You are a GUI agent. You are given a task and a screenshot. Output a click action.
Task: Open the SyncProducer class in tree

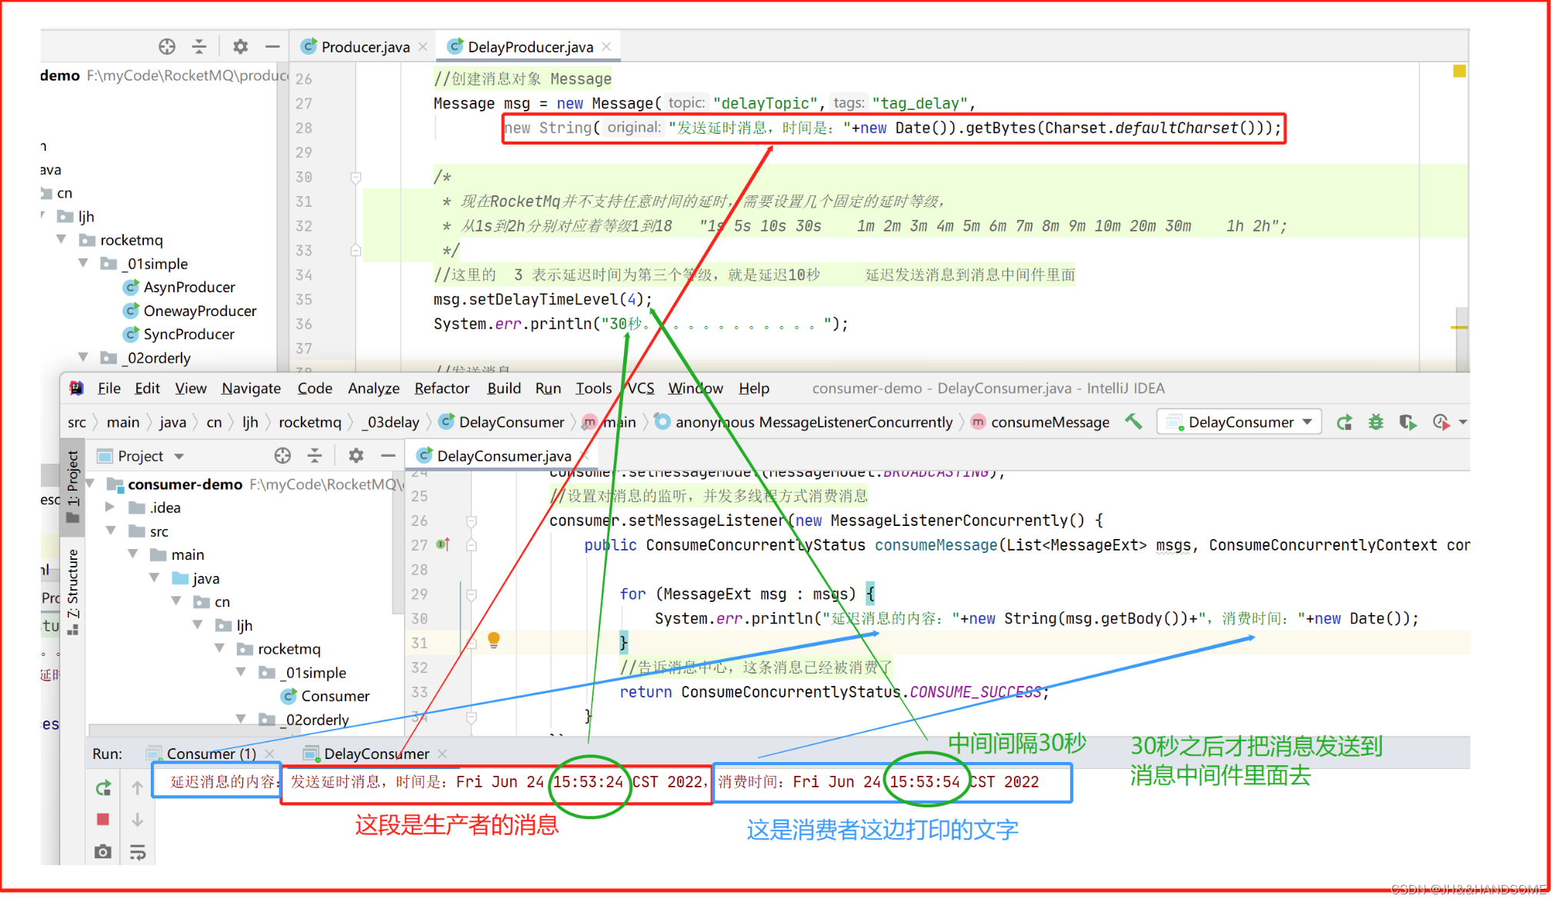pos(188,334)
